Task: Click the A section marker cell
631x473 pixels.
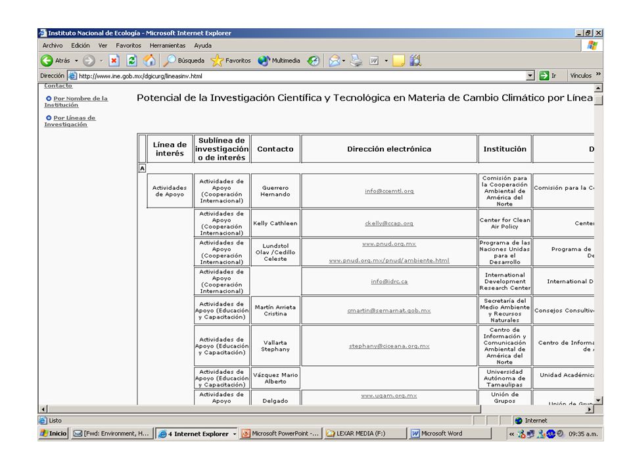Action: (x=142, y=168)
